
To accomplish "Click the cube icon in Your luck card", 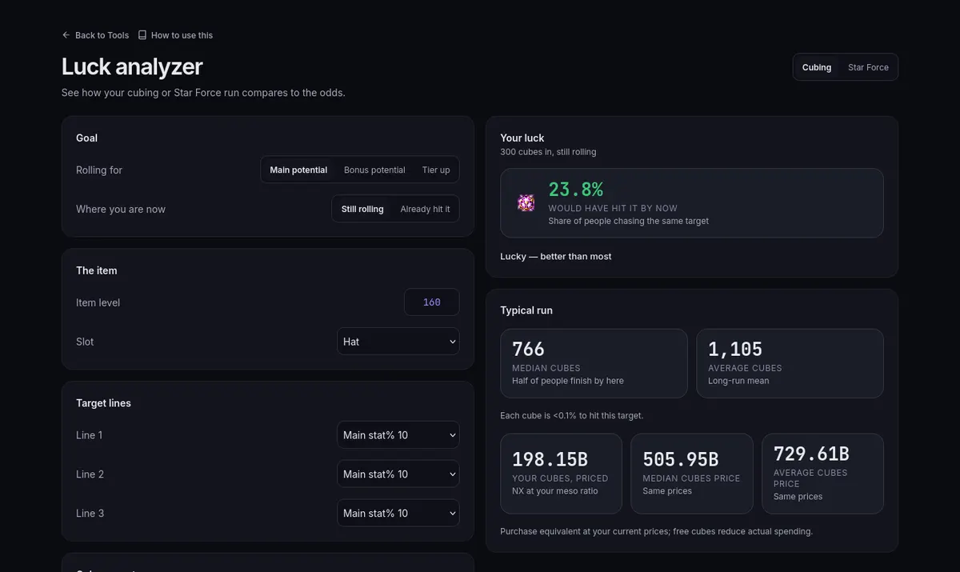I will [526, 203].
